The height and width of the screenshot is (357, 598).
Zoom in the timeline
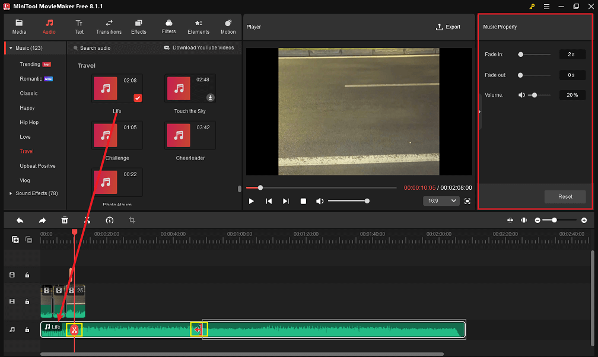point(584,221)
